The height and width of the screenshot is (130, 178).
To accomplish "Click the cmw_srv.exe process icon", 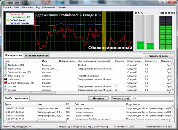I will [5, 76].
